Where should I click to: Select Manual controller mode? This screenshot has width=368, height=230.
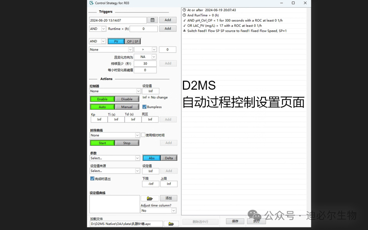pos(127,107)
